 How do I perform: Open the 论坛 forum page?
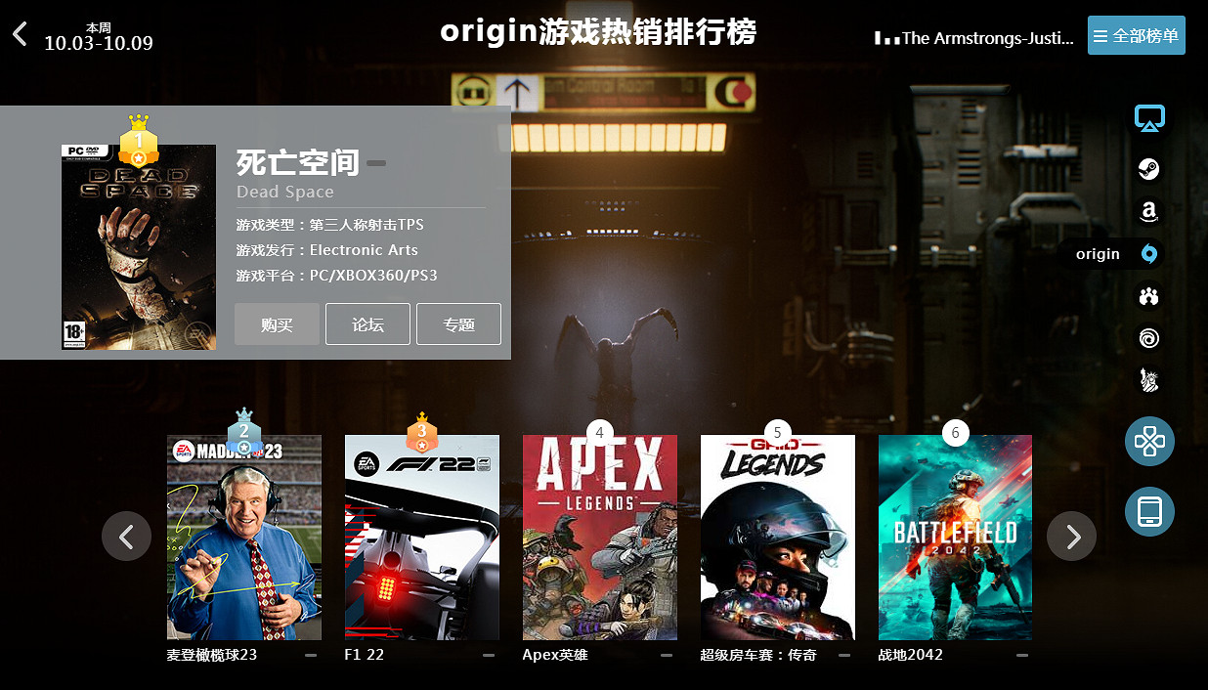tap(367, 324)
